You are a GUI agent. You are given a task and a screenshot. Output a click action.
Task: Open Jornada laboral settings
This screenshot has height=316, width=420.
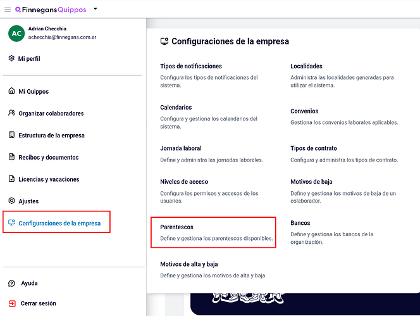click(x=180, y=148)
